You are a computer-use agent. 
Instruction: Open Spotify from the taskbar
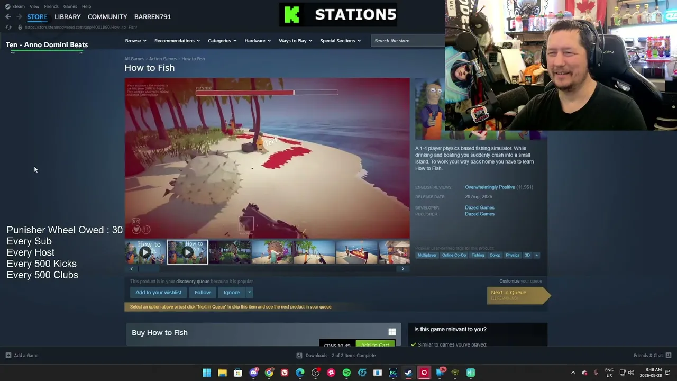346,373
